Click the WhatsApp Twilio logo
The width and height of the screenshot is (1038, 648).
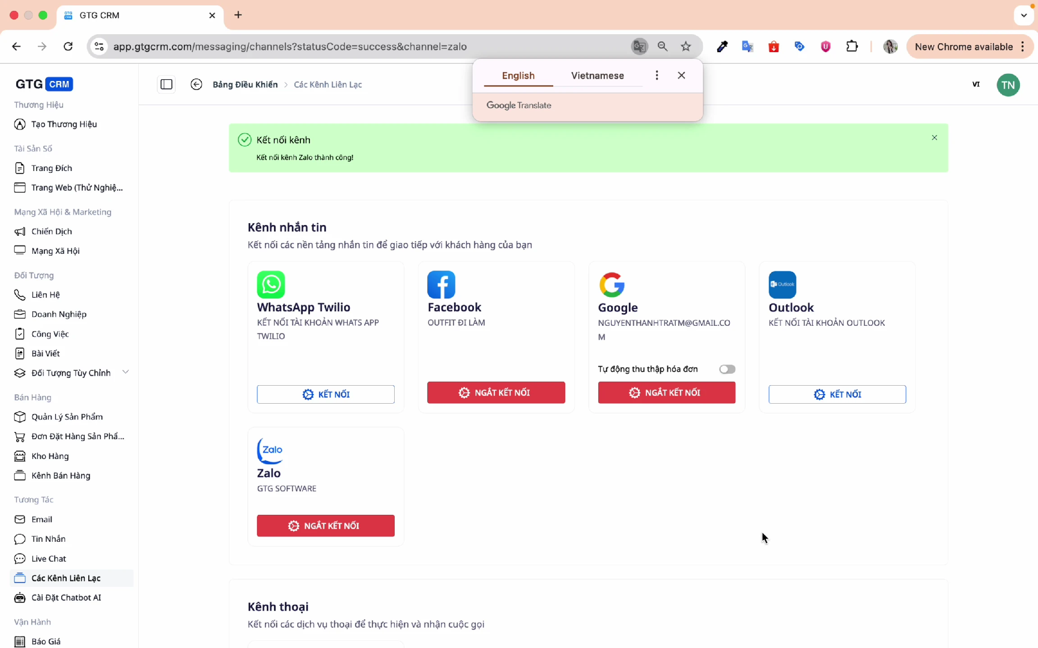pyautogui.click(x=271, y=284)
